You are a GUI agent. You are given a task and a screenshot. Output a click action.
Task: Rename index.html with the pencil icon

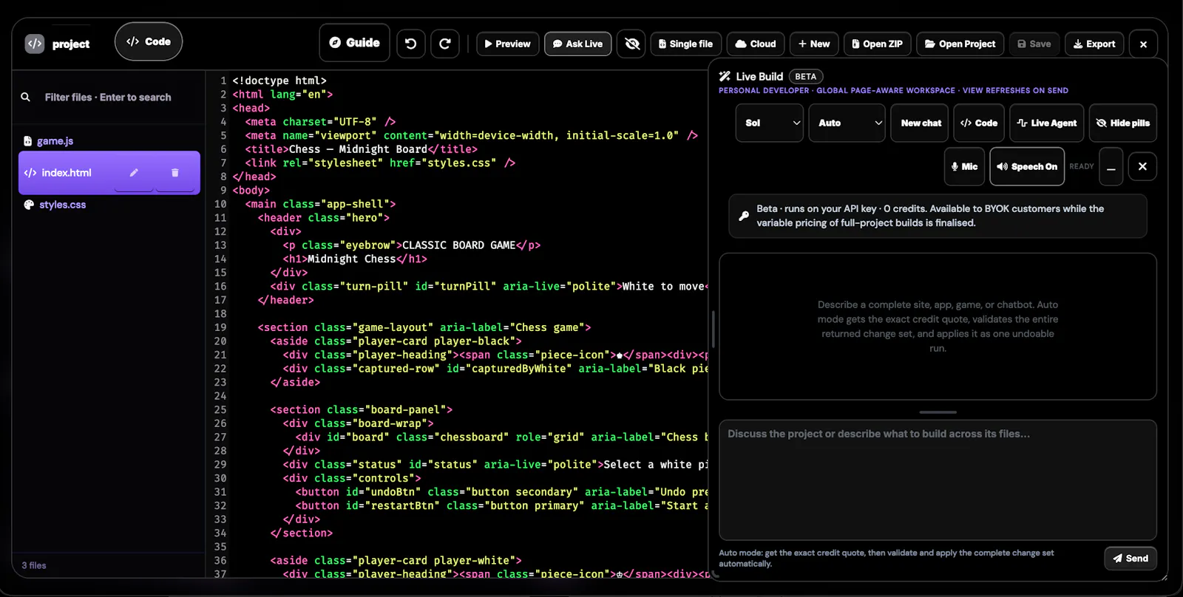click(x=134, y=173)
